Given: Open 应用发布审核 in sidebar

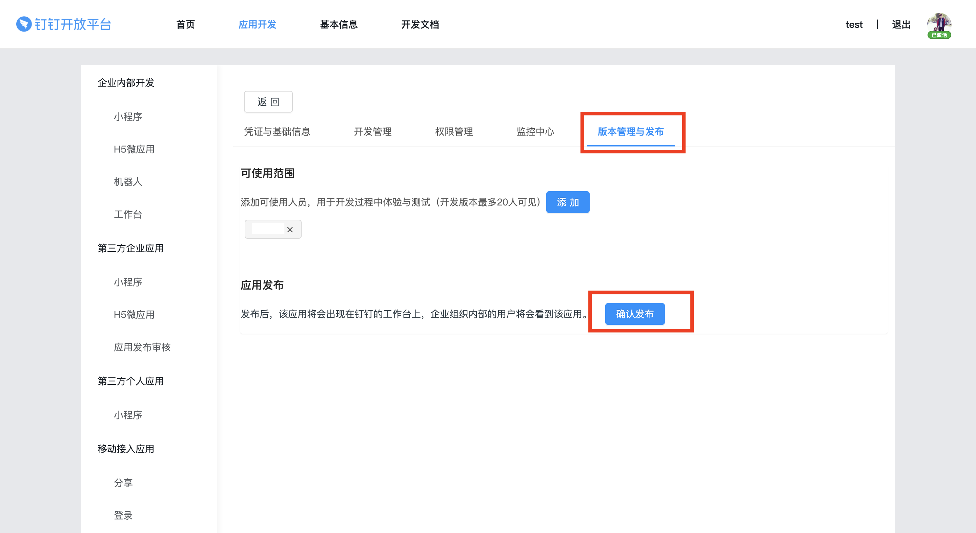Looking at the screenshot, I should pyautogui.click(x=142, y=347).
